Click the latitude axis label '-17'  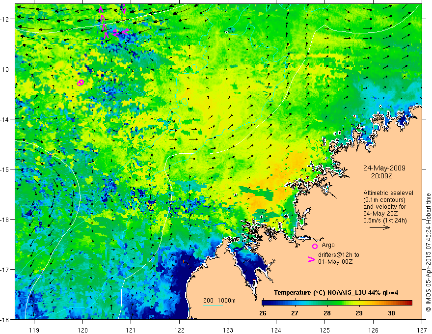[5, 270]
